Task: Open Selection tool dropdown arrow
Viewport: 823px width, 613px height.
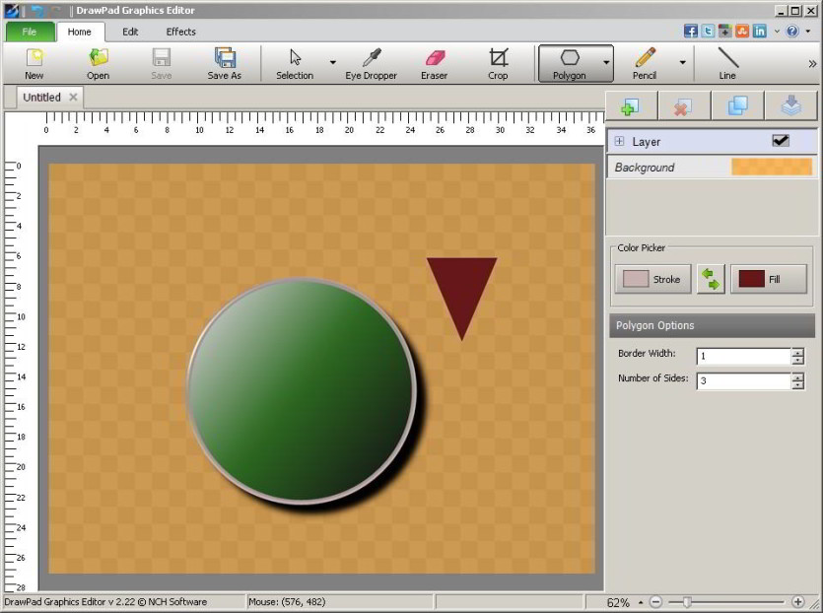Action: [x=333, y=62]
